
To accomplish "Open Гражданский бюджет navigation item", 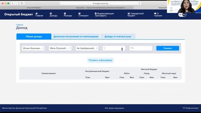I will point(135,15).
